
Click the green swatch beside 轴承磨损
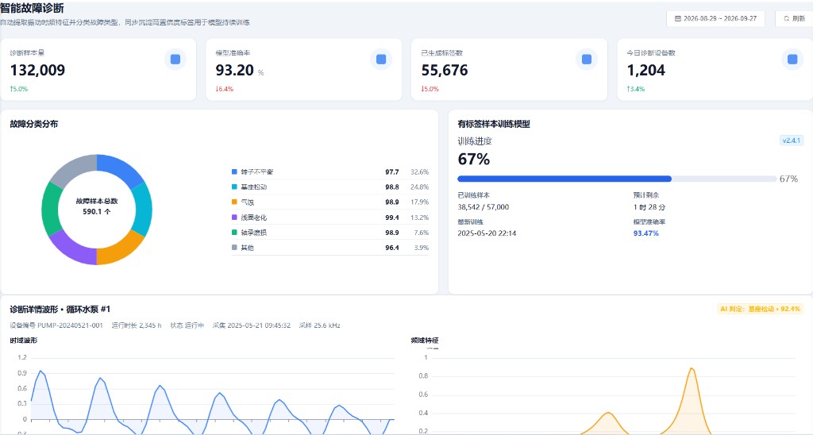pos(234,233)
